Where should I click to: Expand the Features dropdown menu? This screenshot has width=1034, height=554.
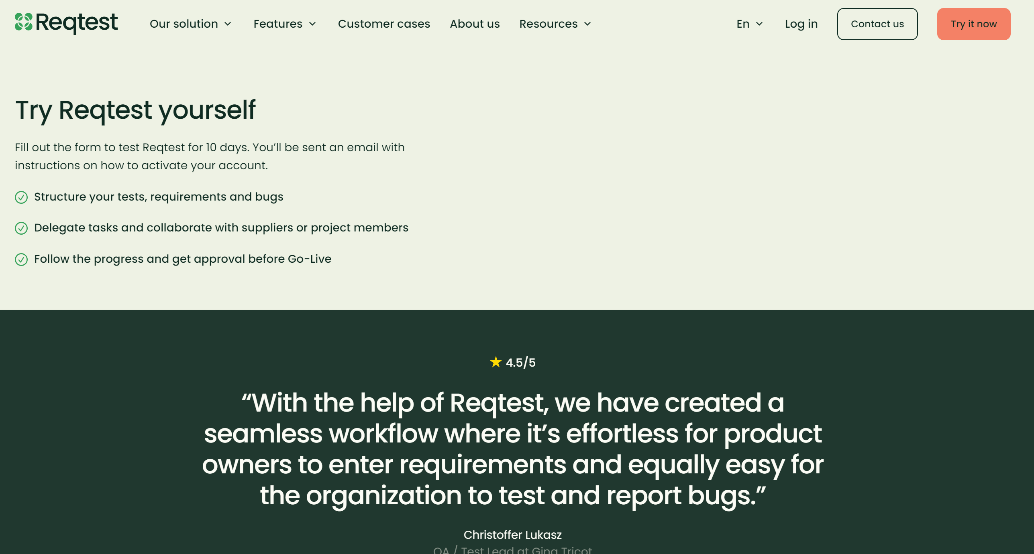tap(285, 24)
